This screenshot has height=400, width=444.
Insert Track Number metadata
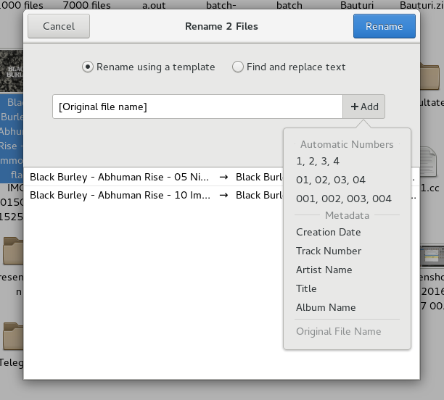click(328, 251)
